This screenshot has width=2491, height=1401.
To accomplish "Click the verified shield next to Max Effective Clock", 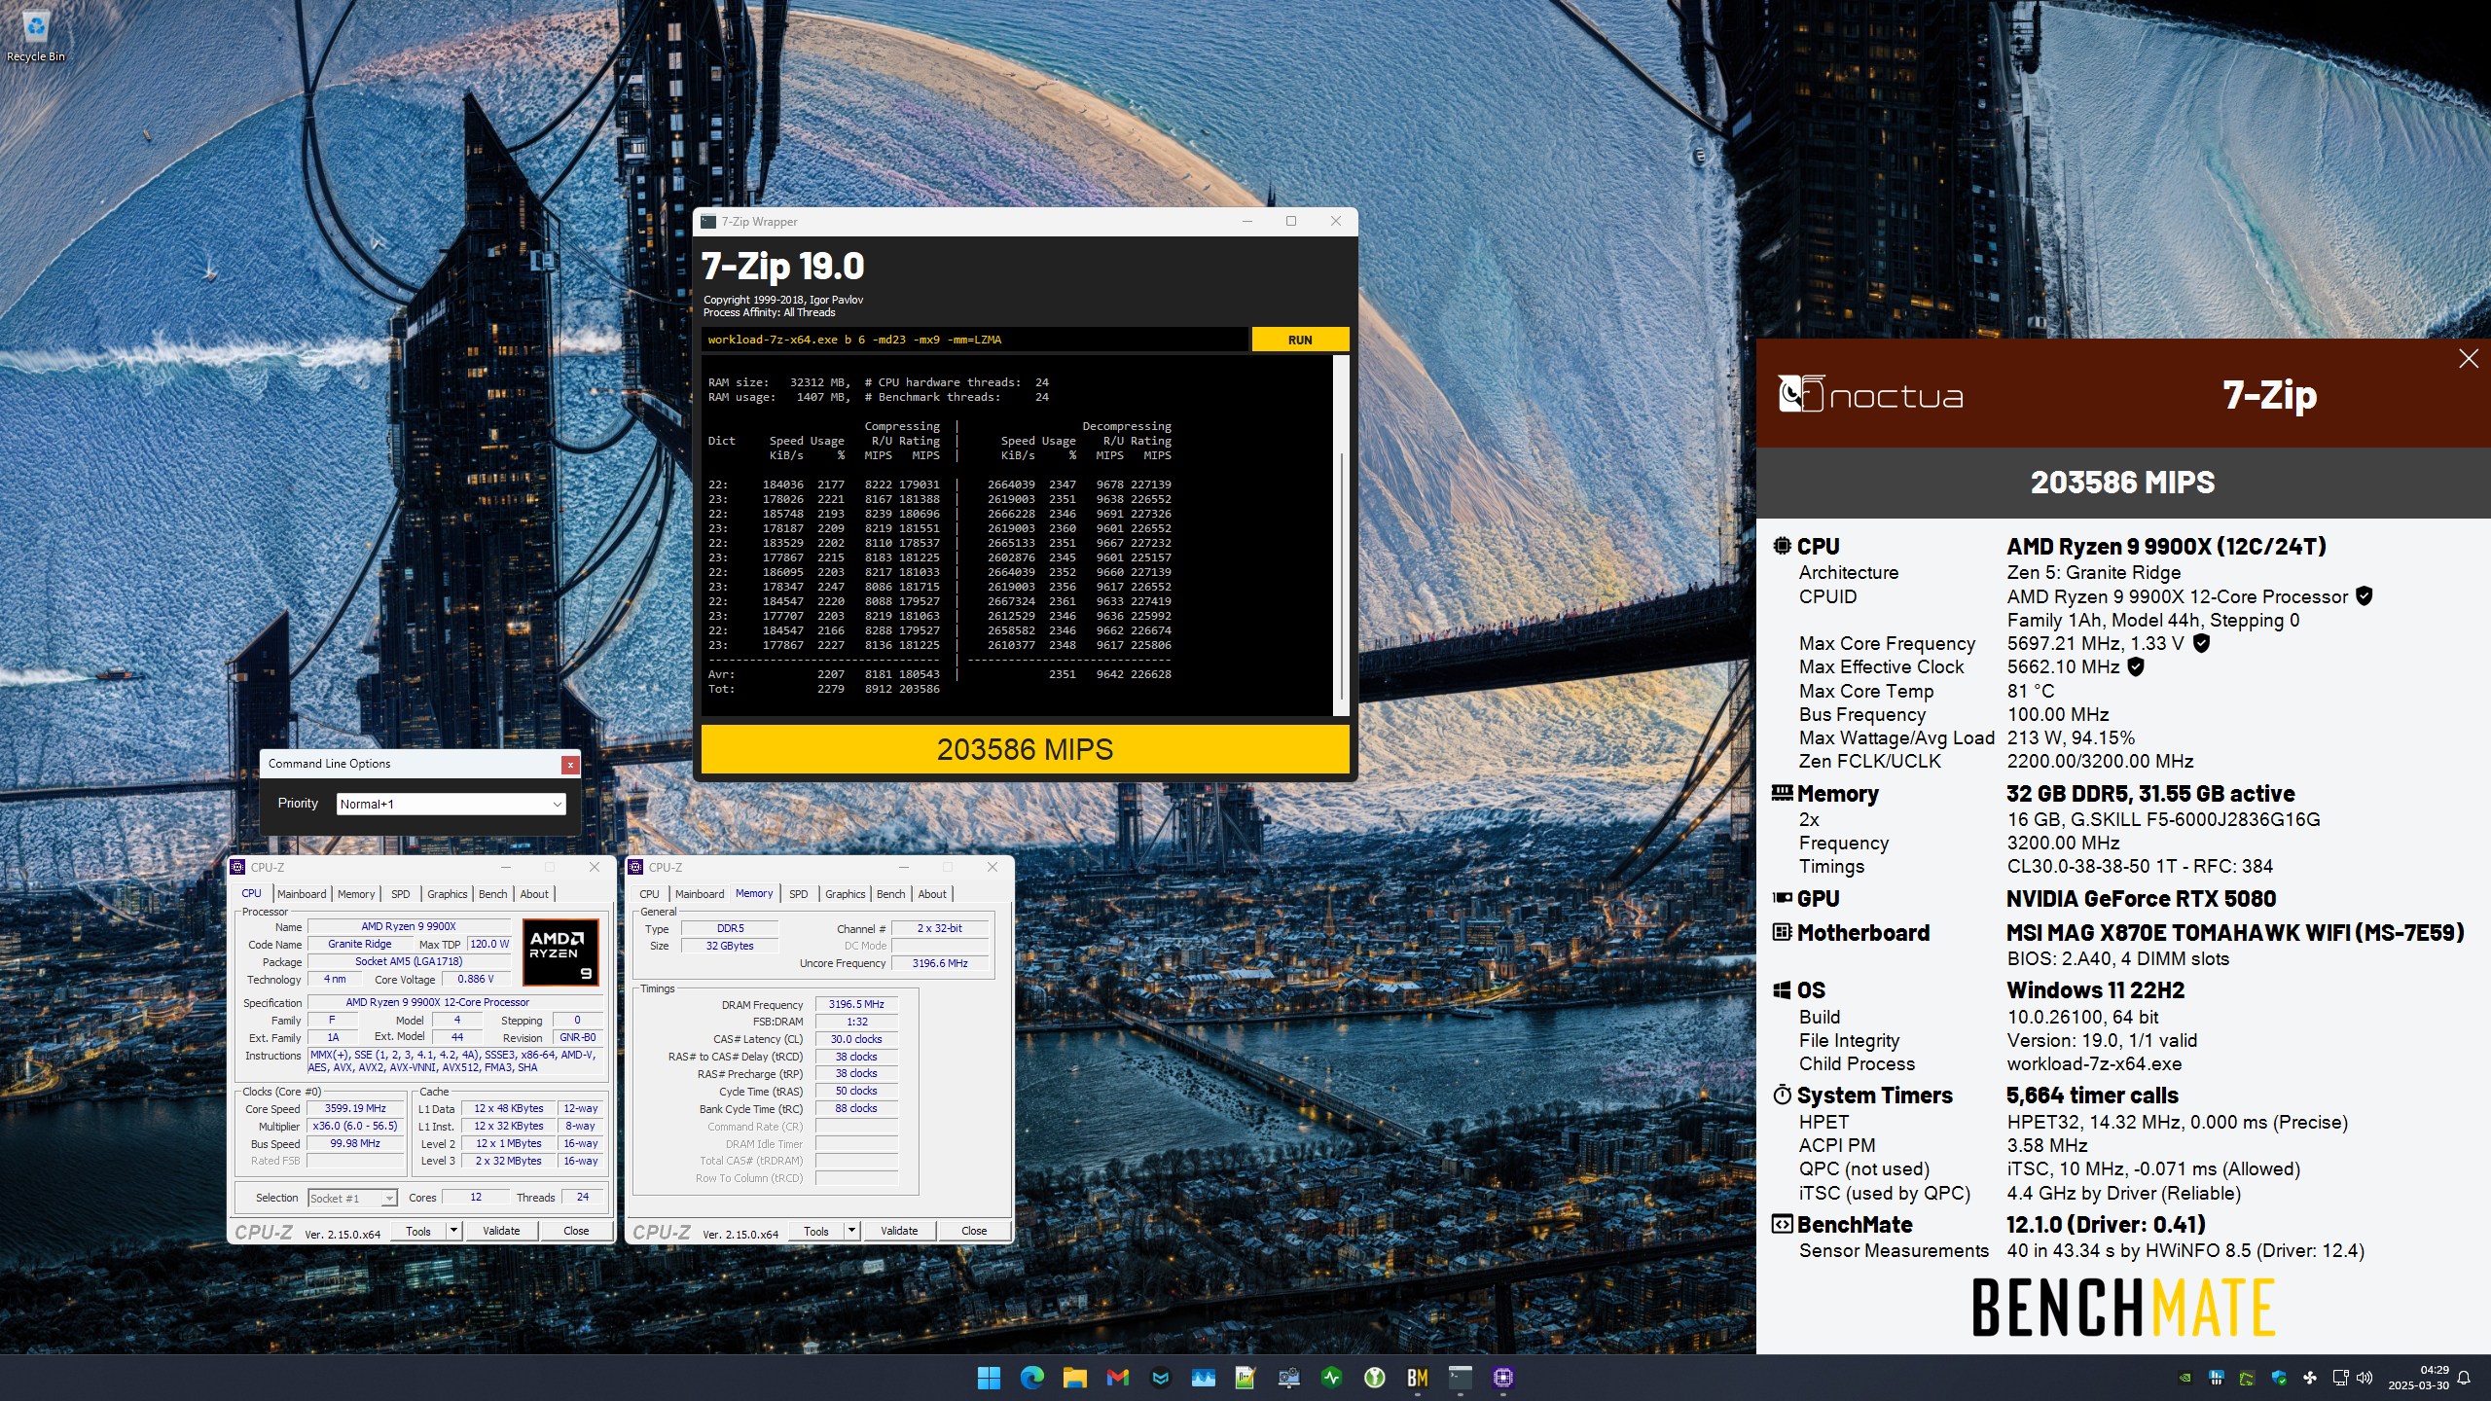I will [x=2136, y=666].
